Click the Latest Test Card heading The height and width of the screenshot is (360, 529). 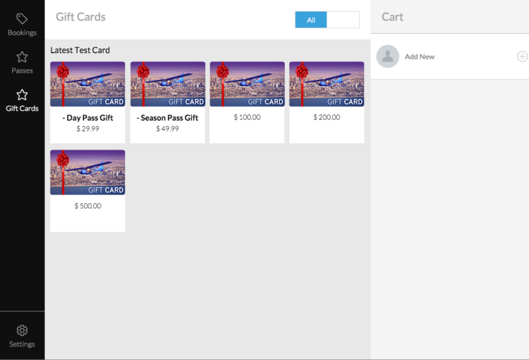click(80, 50)
